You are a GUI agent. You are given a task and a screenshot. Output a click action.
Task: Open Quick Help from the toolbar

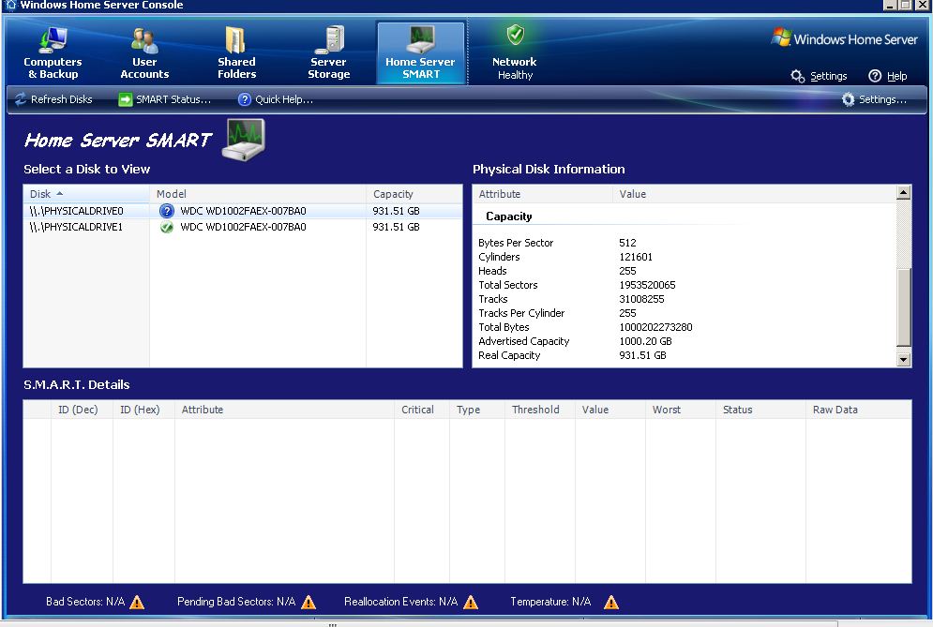276,99
